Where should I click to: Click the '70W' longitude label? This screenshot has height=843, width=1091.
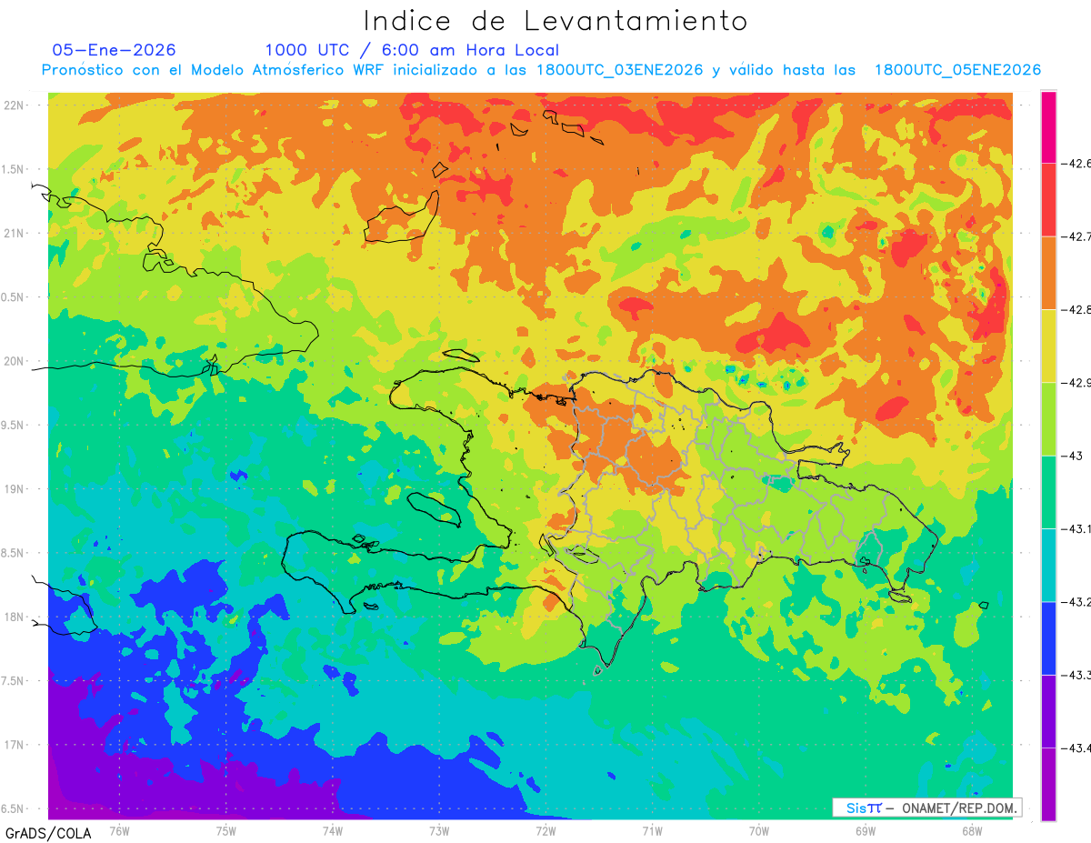point(759,831)
